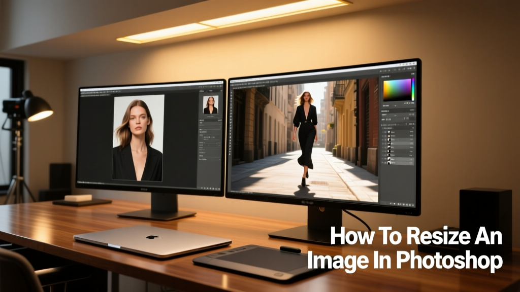520x292 pixels.
Task: Click the "How To Resize An Image In Photoshop" title
Action: [x=405, y=248]
